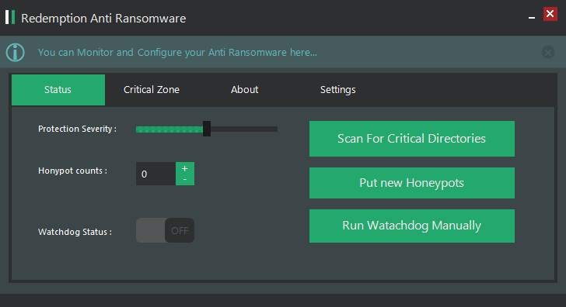
Task: Open the Critical Zone tab
Action: (152, 90)
